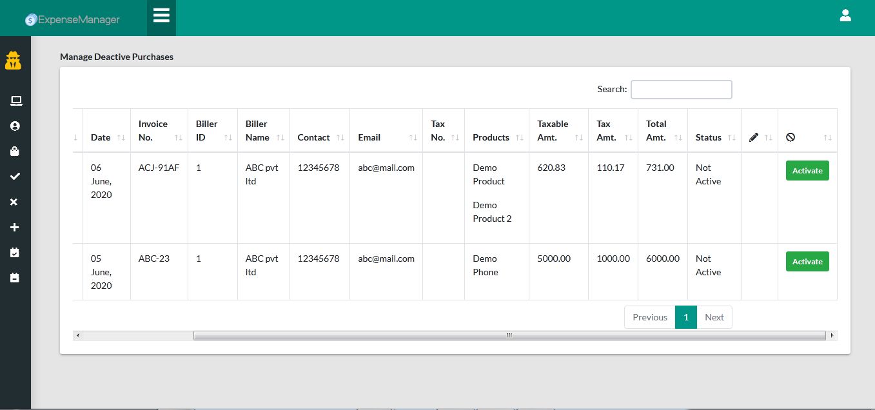
Task: Open the user circle icon in sidebar
Action: (15, 126)
